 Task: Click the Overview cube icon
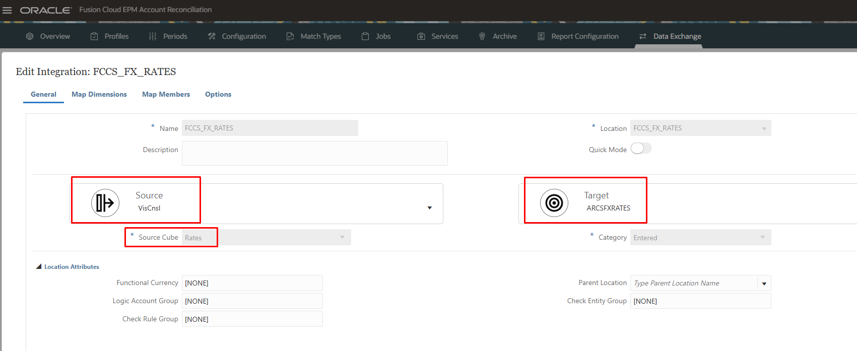coord(30,36)
